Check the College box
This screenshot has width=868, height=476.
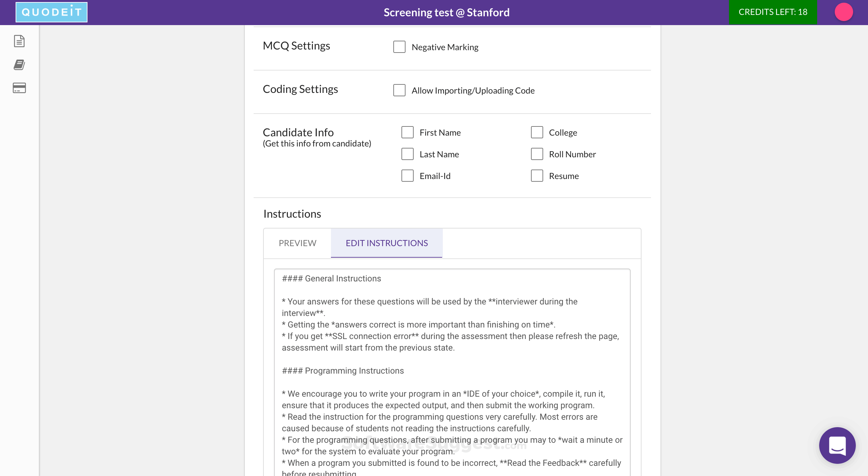pyautogui.click(x=537, y=132)
